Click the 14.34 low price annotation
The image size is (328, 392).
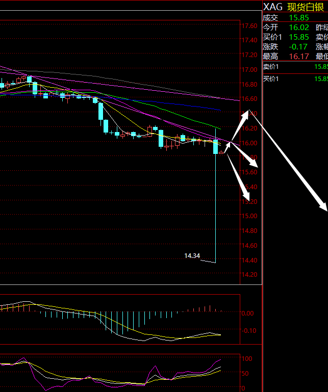tap(192, 256)
